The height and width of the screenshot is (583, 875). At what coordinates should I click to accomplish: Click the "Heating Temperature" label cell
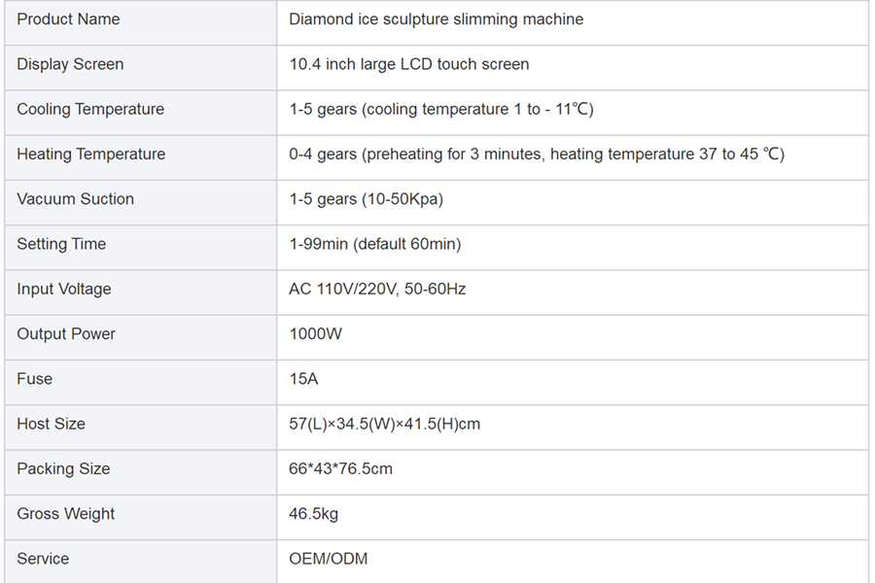(90, 154)
